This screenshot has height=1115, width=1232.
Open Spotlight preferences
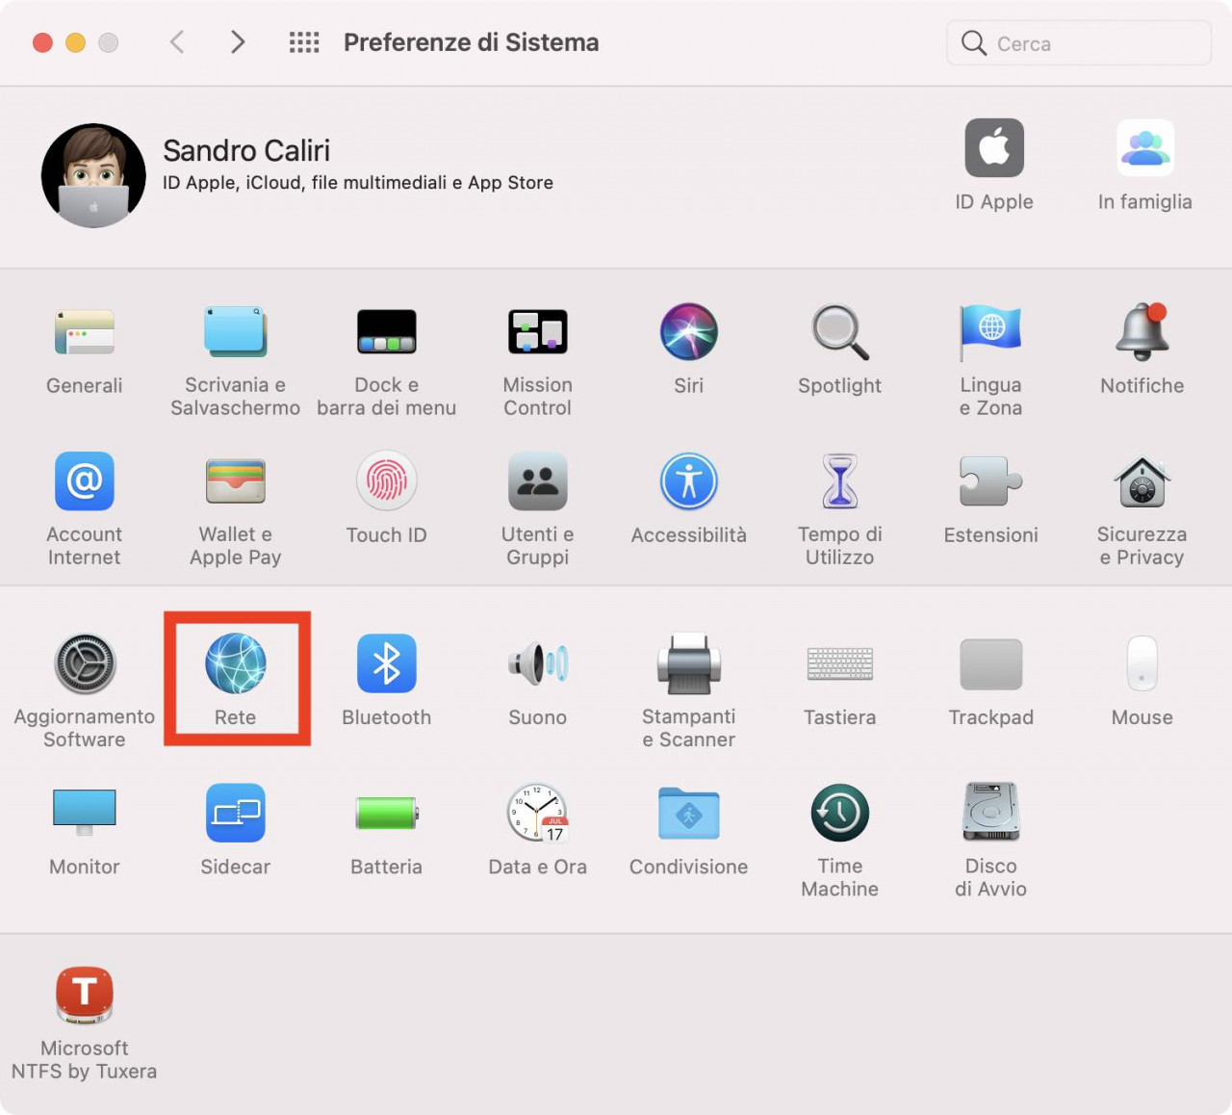(x=839, y=332)
